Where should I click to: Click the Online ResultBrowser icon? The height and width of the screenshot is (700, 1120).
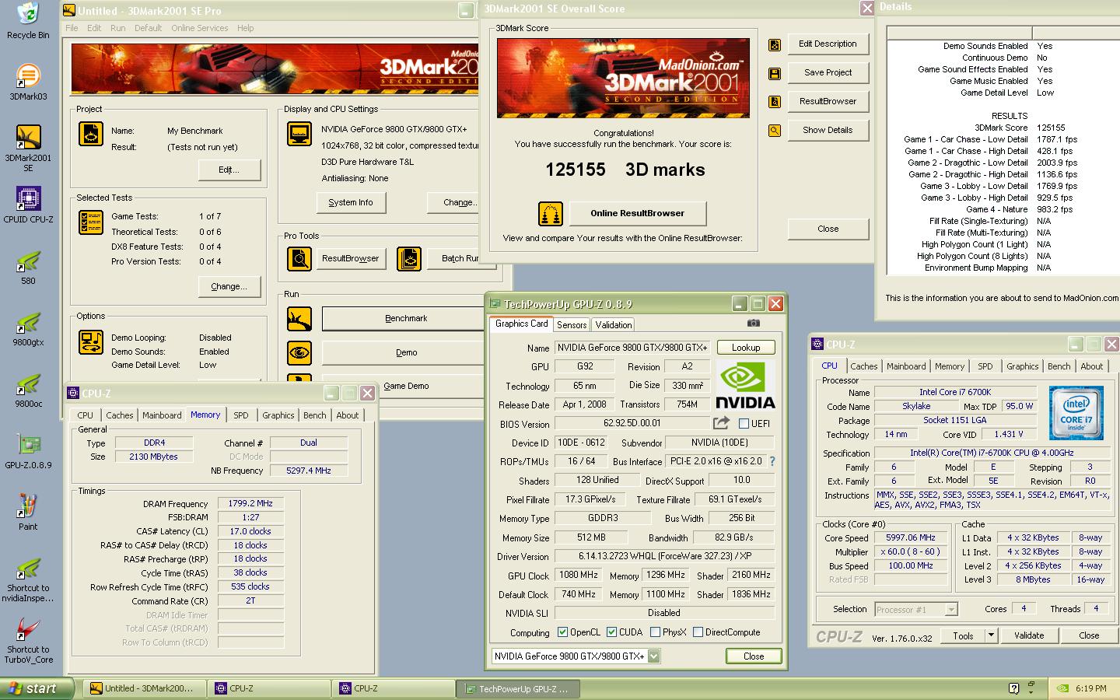[550, 213]
